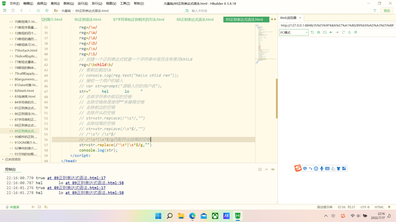This screenshot has height=222, width=396.
Task: Click the browser QR code icon
Action: click(356, 32)
